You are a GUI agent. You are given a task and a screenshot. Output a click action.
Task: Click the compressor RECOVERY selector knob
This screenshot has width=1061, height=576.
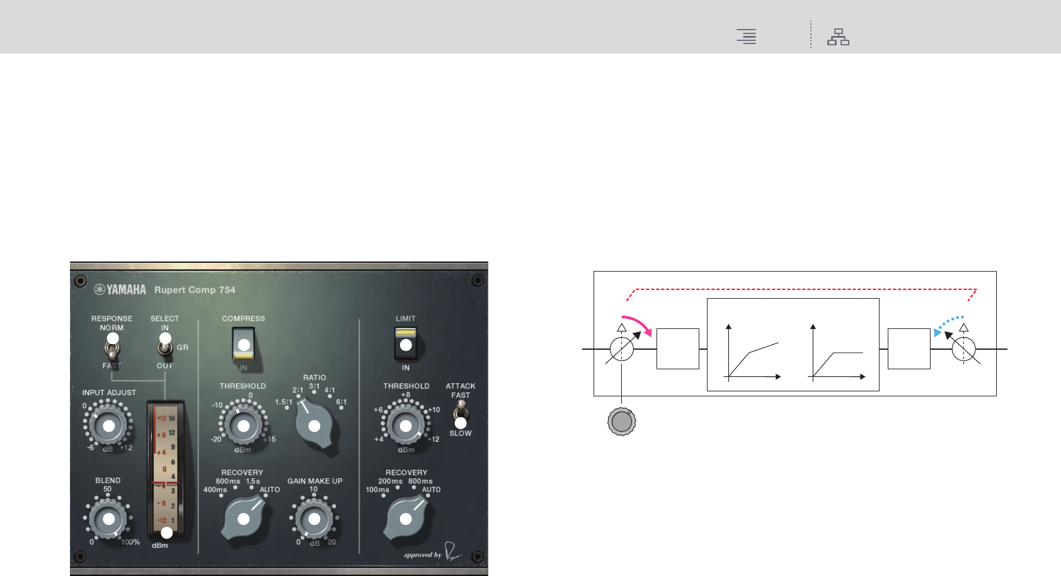point(245,518)
